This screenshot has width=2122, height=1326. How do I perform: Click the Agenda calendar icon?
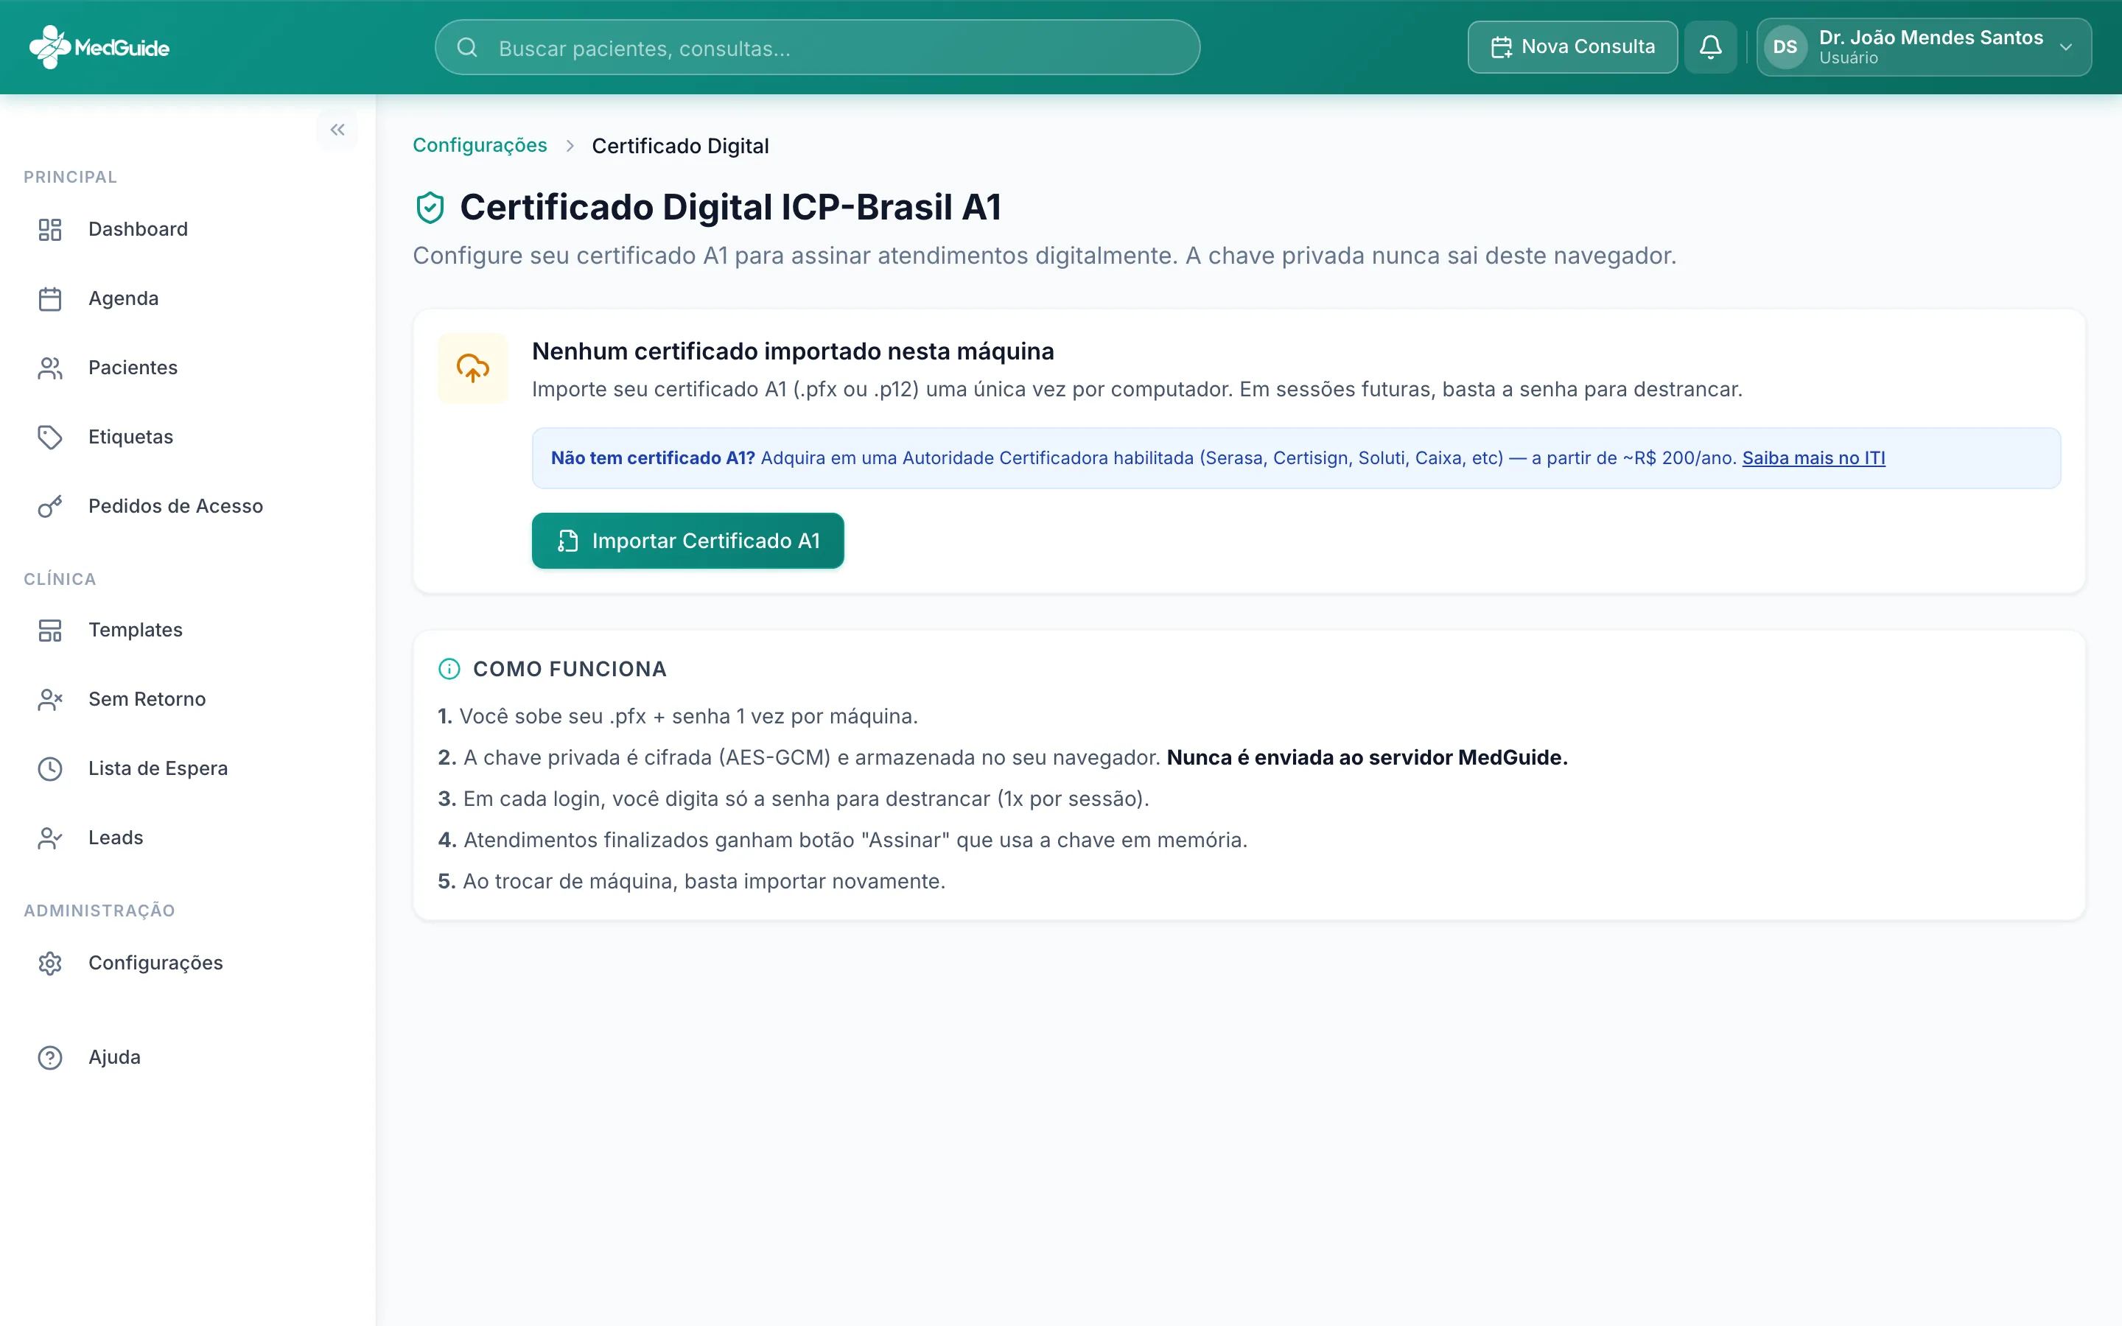click(50, 299)
